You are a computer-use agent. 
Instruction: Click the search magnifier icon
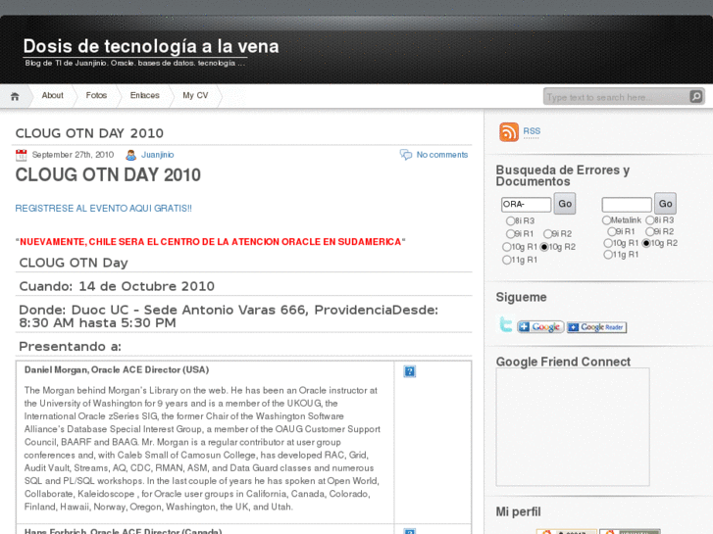[x=695, y=96]
